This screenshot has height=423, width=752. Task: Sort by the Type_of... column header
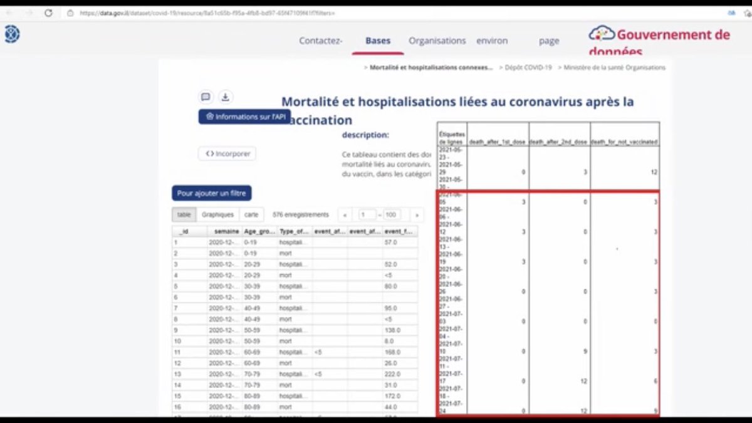pyautogui.click(x=295, y=232)
